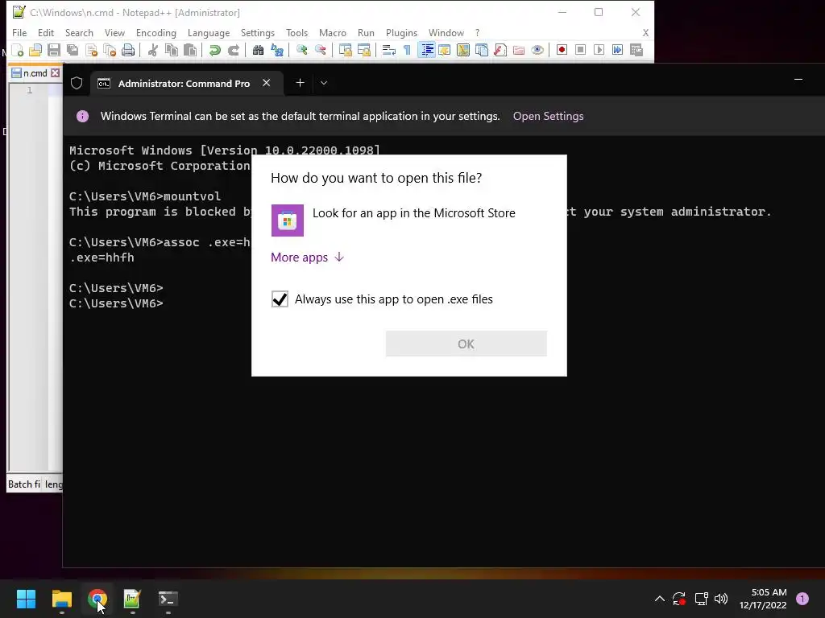Click the Stop Recording macro icon
825x618 pixels.
[580, 50]
